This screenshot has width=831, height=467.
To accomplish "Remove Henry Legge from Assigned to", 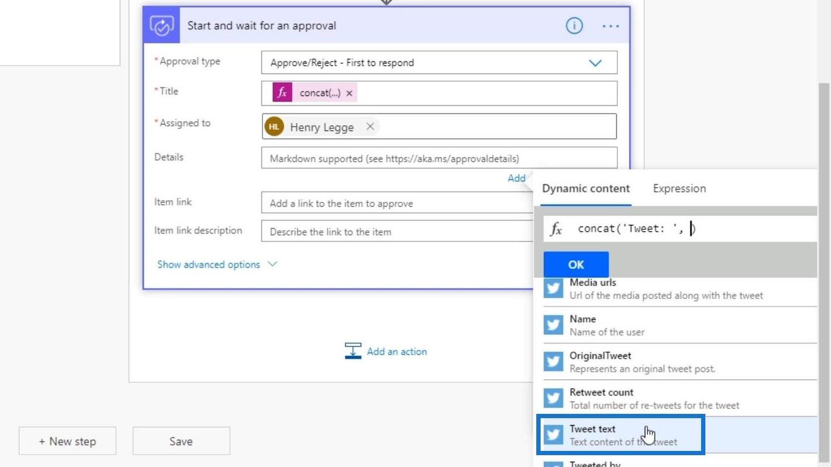I will click(370, 127).
